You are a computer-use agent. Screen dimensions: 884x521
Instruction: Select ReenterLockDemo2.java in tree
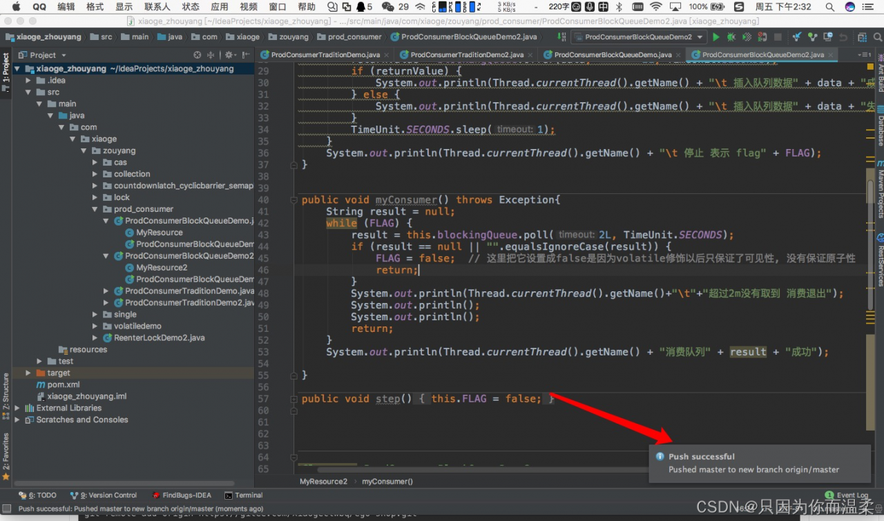(x=154, y=338)
